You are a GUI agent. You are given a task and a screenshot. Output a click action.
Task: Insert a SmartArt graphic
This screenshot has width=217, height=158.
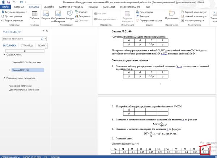[x=82, y=12]
